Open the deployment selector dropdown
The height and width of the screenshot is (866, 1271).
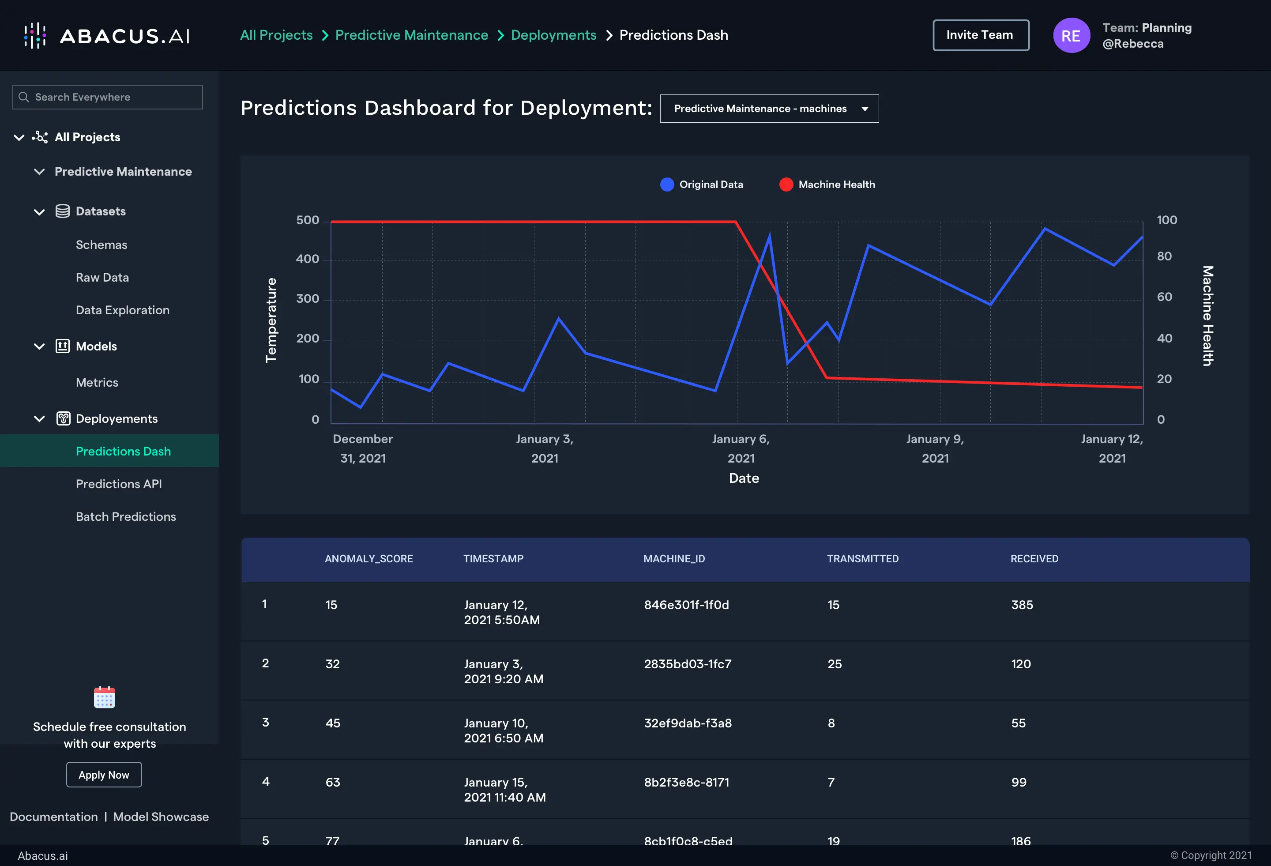[769, 109]
